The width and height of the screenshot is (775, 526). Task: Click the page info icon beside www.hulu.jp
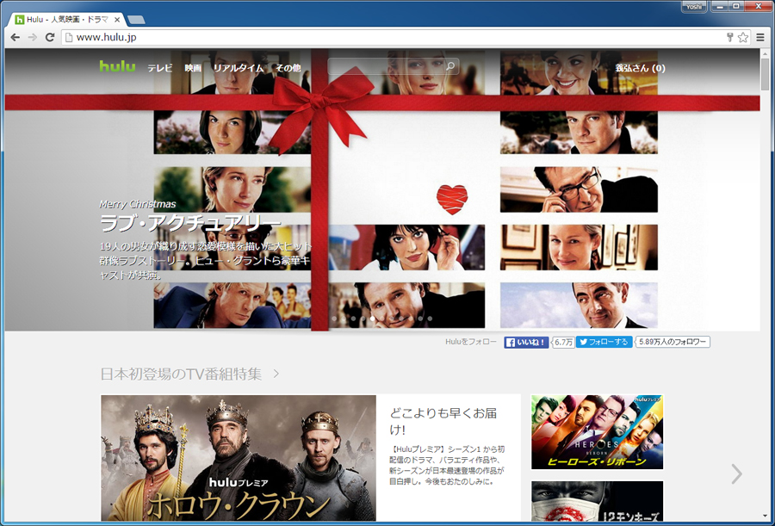pyautogui.click(x=69, y=38)
